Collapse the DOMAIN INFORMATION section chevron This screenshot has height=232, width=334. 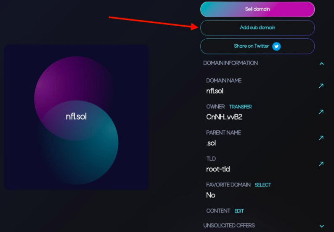coord(322,64)
